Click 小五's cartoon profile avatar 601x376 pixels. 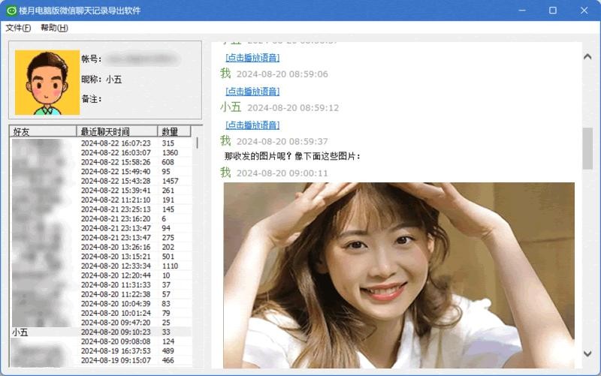(47, 83)
